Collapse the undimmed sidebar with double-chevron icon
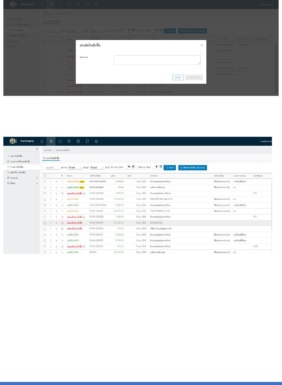 [x=37, y=149]
